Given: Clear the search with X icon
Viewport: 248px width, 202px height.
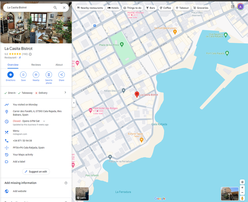Looking at the screenshot, I should coord(64,7).
